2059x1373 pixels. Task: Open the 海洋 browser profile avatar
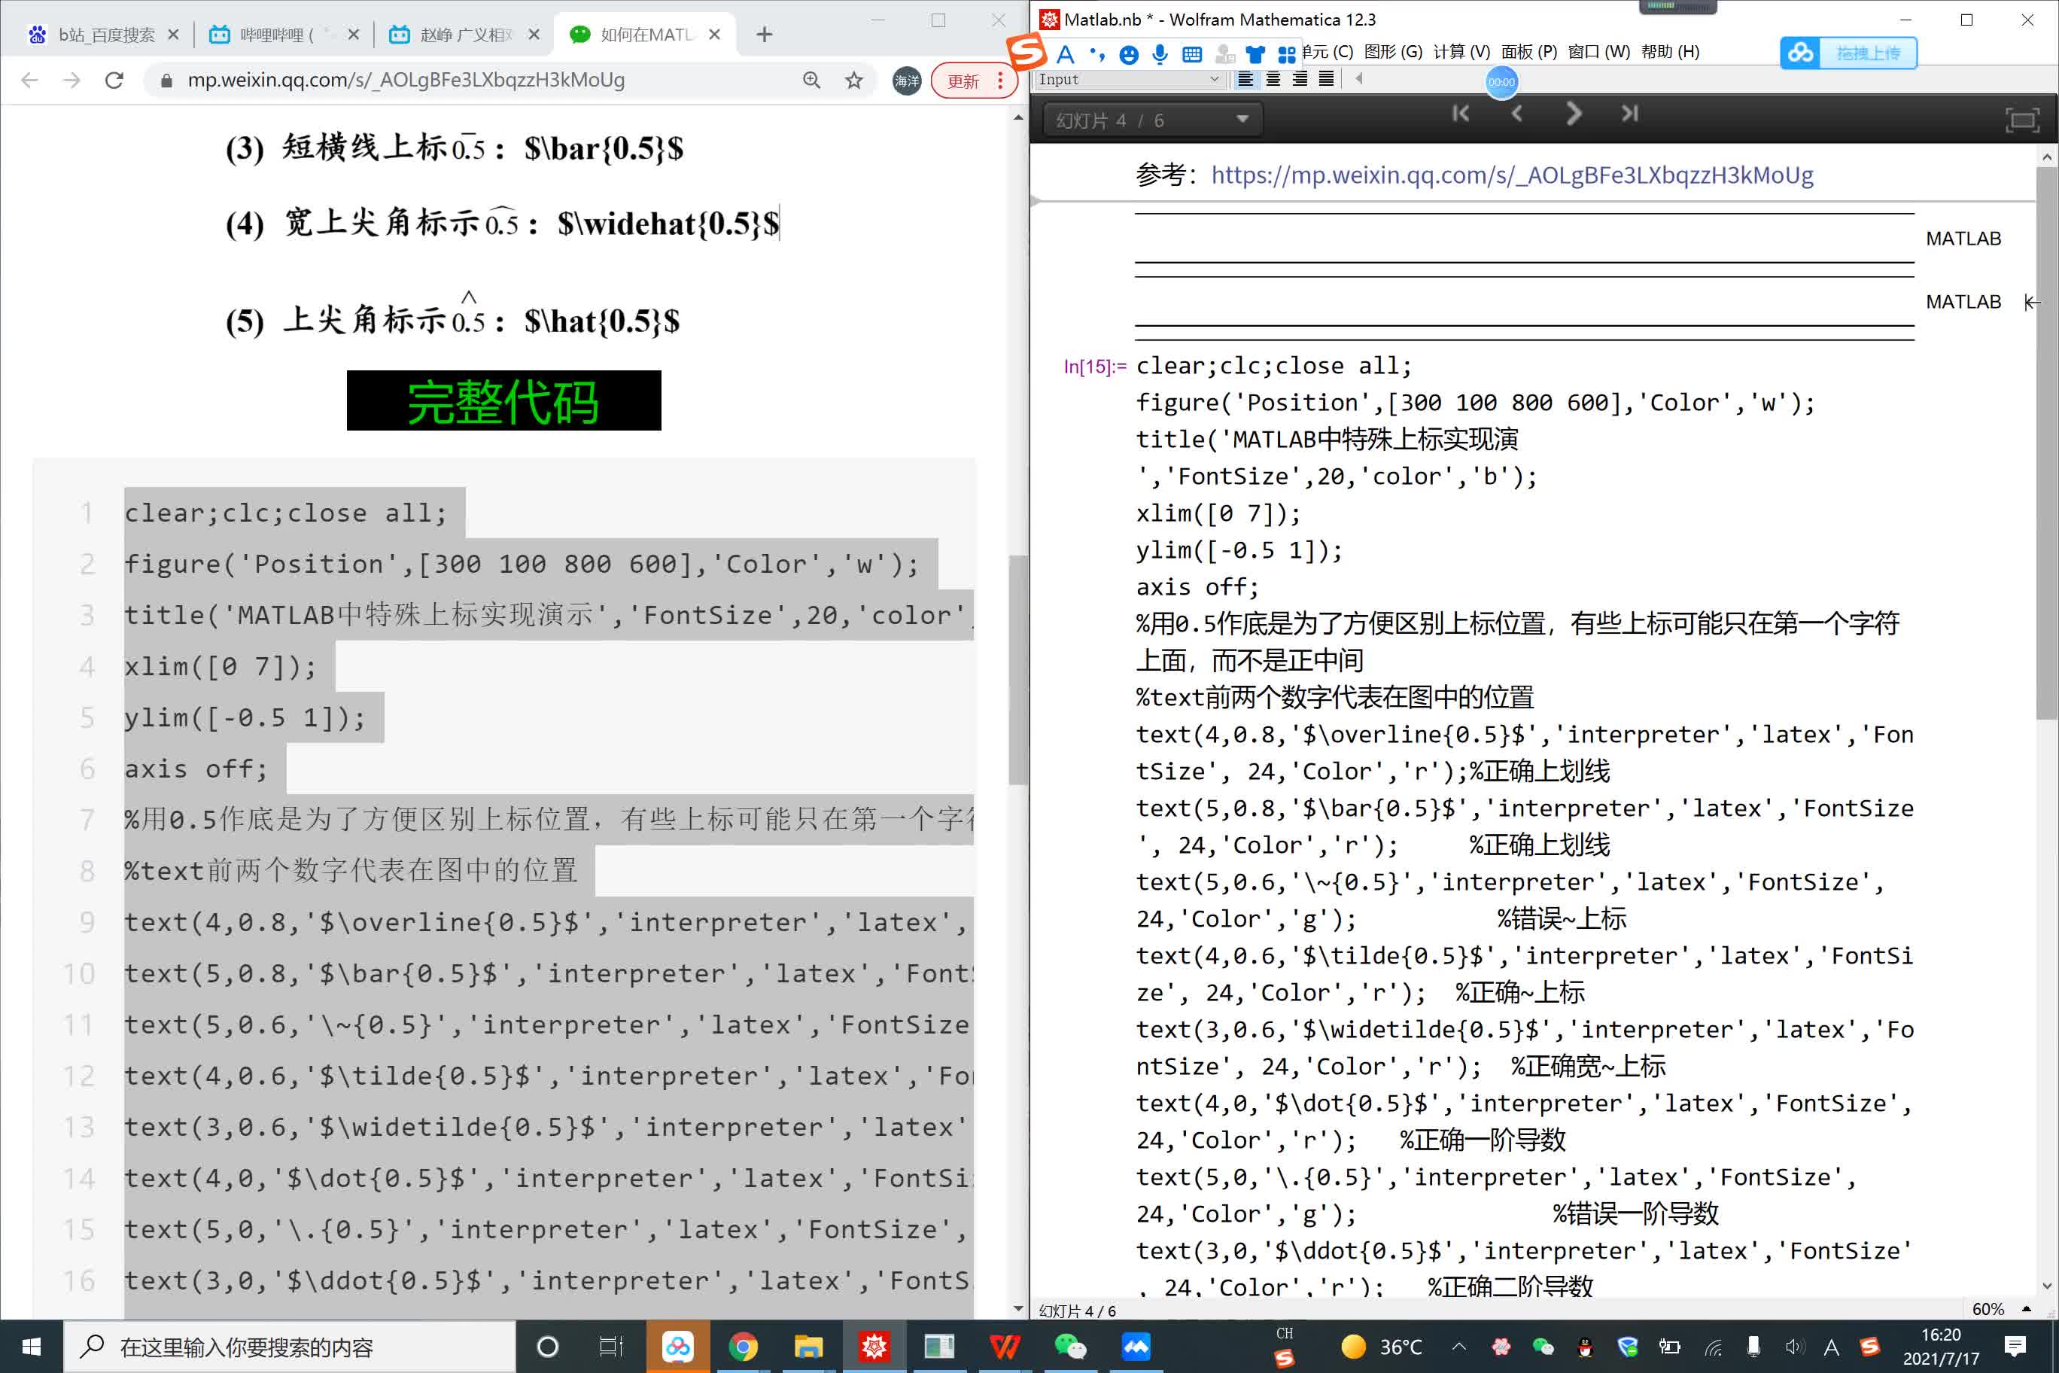(907, 81)
